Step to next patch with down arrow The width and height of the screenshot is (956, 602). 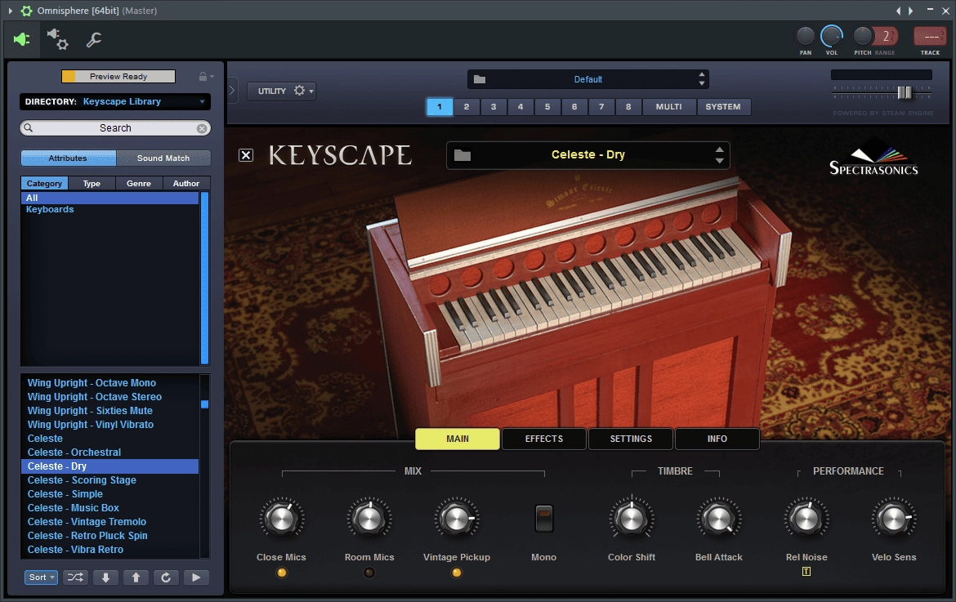[x=105, y=577]
